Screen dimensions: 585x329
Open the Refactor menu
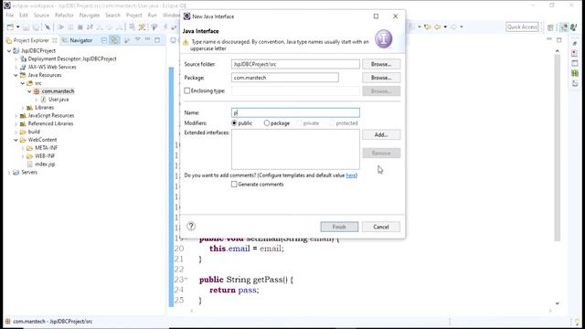pyautogui.click(x=64, y=16)
